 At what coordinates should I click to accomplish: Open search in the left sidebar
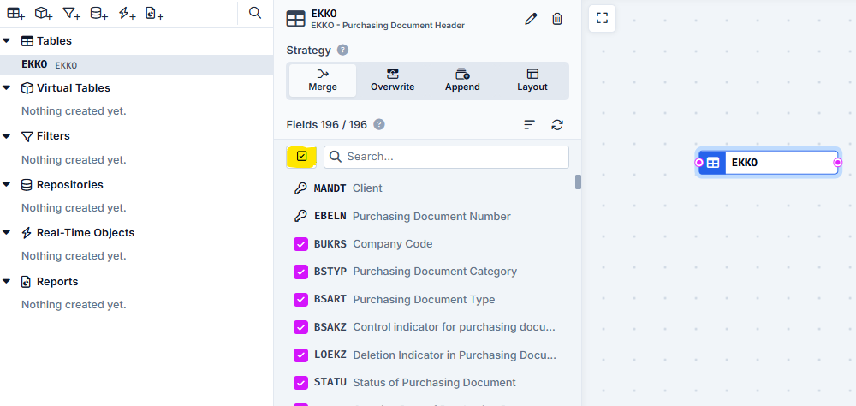coord(255,13)
